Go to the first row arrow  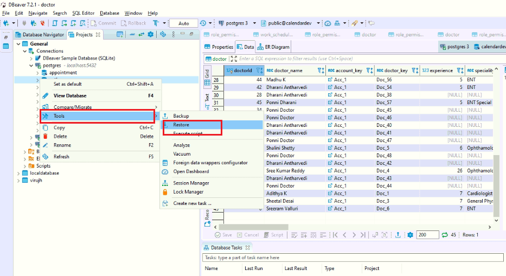click(x=335, y=235)
